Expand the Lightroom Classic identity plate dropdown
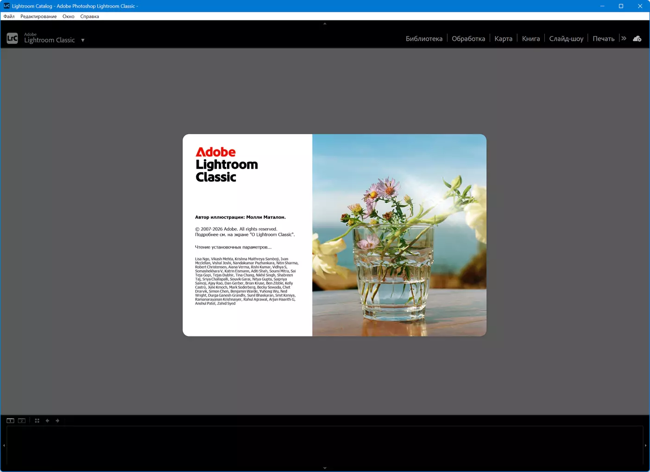650x472 pixels. (83, 40)
